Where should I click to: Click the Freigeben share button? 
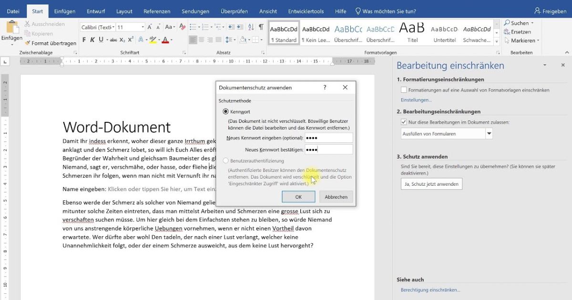(550, 11)
